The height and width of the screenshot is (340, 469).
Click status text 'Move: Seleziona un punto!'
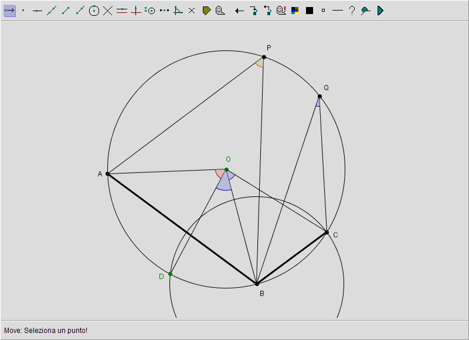46,331
